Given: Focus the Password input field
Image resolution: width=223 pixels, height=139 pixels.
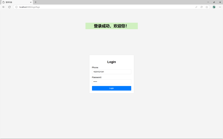Looking at the screenshot, I should click(111, 82).
